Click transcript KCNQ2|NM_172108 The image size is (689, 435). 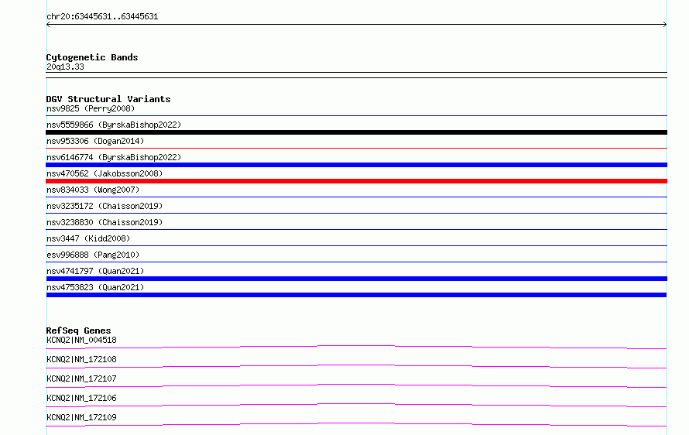tap(81, 359)
